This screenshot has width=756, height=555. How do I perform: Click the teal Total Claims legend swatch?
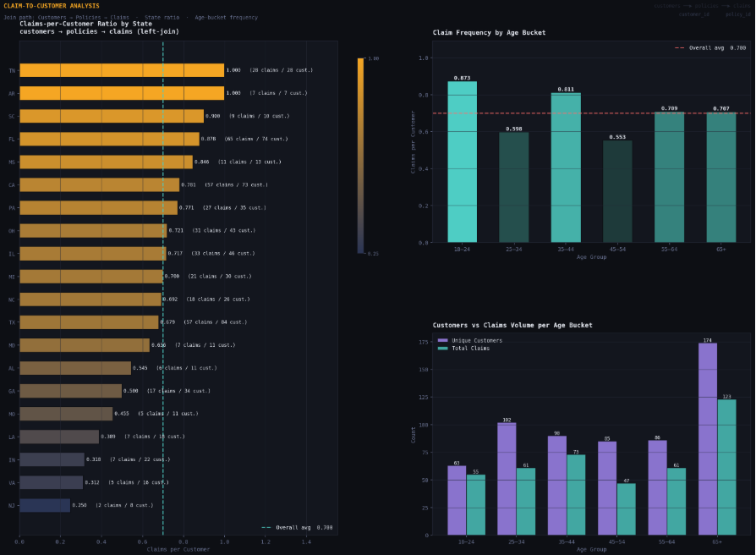tap(442, 348)
